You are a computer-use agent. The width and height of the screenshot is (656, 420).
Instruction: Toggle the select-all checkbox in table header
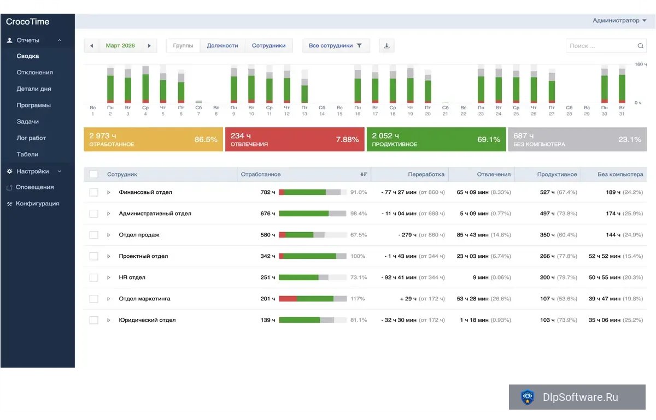[93, 174]
